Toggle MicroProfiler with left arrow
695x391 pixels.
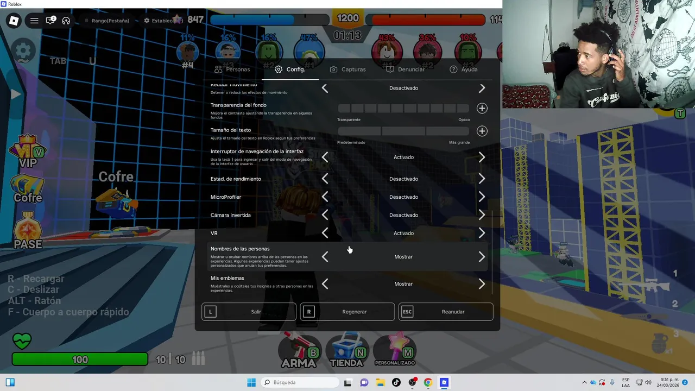coord(325,197)
